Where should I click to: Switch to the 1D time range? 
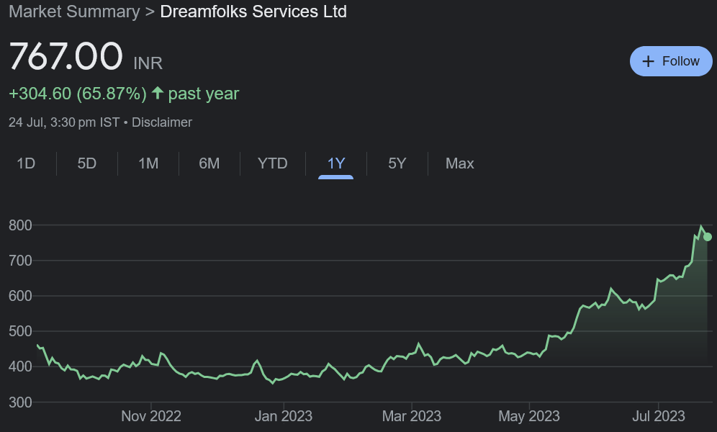pyautogui.click(x=26, y=163)
